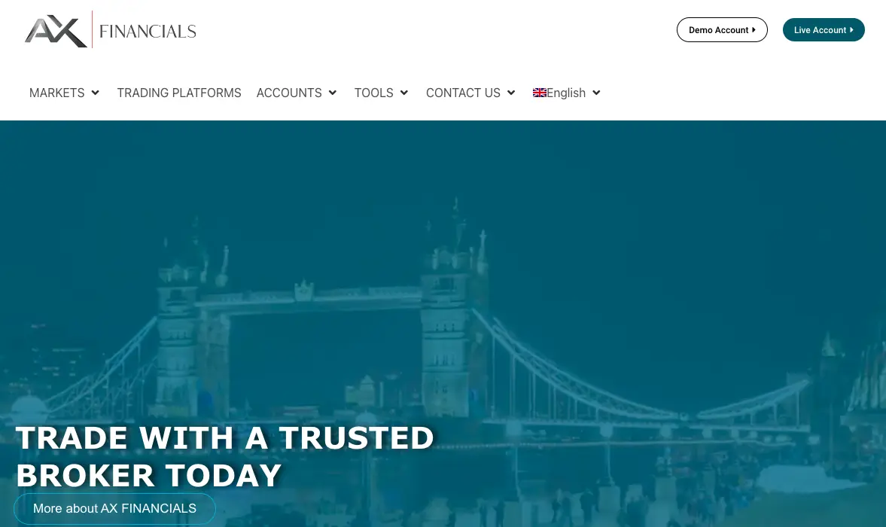Click More about AX FINANCIALS button
This screenshot has width=886, height=527.
pyautogui.click(x=114, y=508)
